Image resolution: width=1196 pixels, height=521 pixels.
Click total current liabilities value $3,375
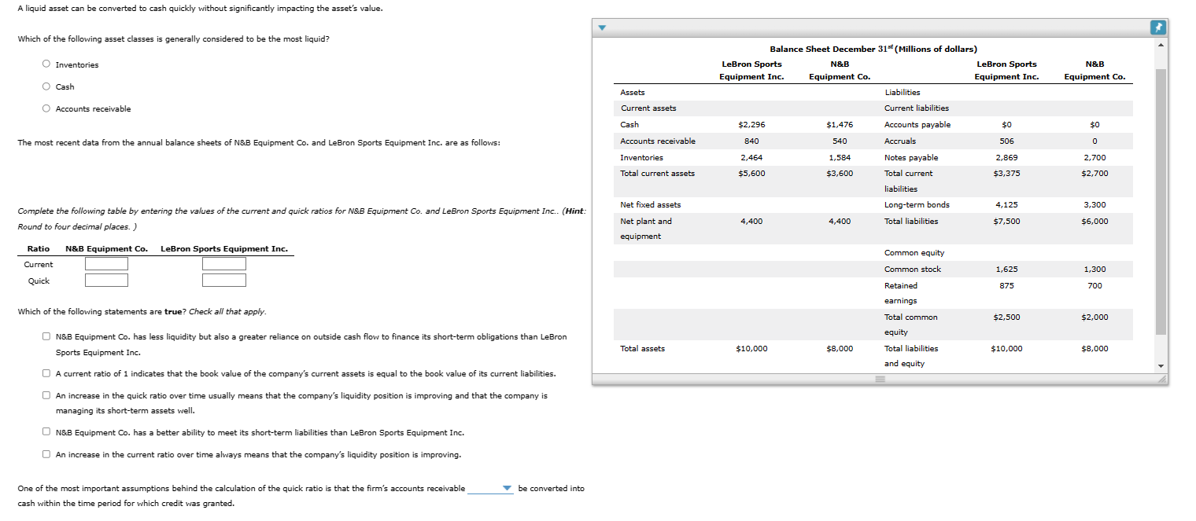[x=1006, y=173]
